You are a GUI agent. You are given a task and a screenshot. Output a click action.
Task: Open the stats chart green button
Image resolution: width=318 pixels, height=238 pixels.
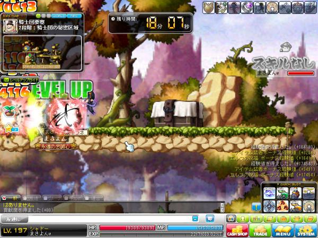(x=256, y=218)
